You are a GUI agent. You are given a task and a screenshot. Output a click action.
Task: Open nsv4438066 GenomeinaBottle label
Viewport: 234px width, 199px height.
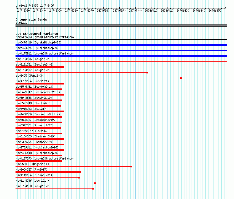click(x=38, y=114)
